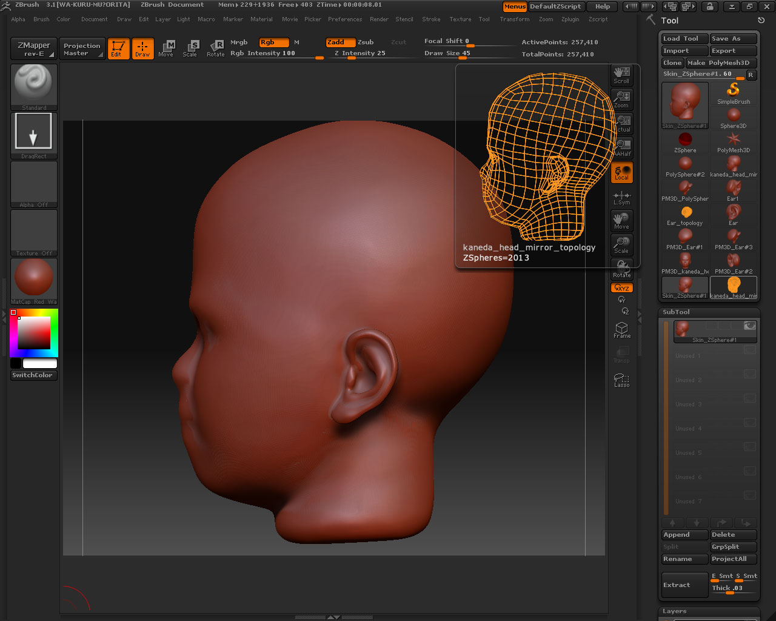Select the Scale tool in top toolbar

click(x=190, y=49)
